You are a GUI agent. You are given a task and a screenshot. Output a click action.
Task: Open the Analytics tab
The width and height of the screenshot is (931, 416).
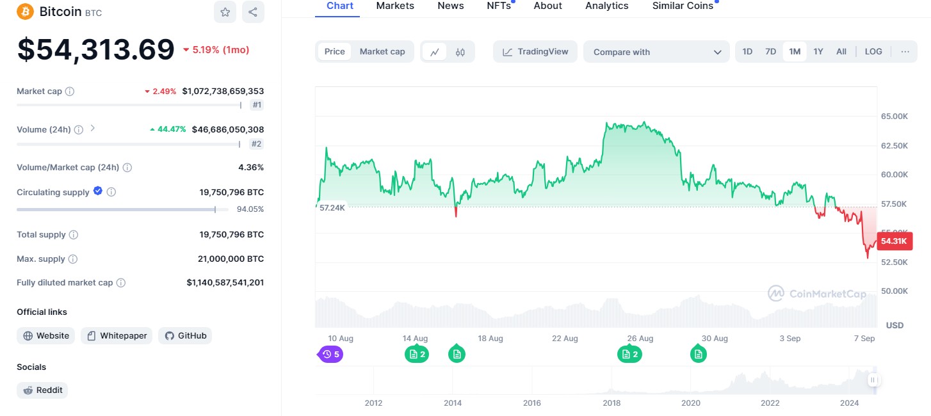coord(607,6)
